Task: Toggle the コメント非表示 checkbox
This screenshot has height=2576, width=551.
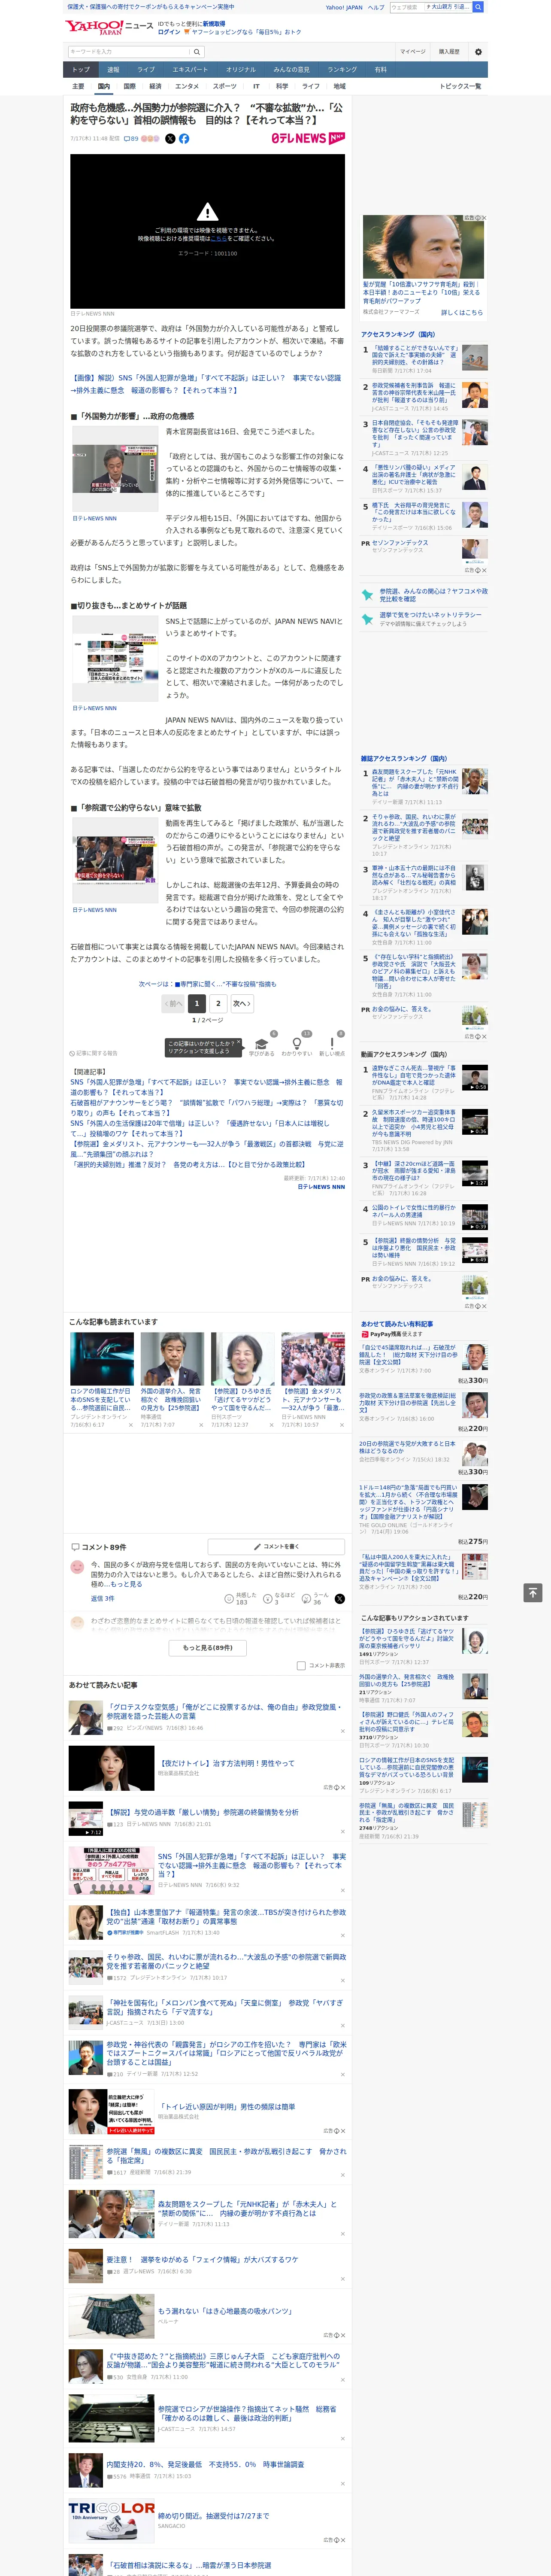Action: [301, 1665]
